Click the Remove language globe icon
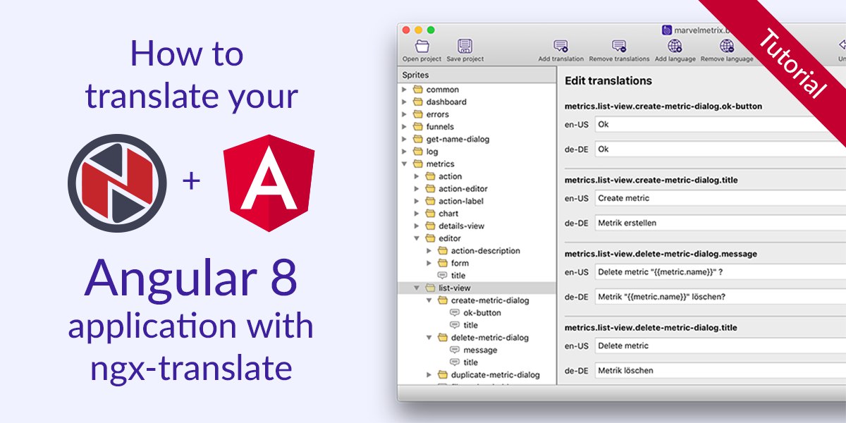This screenshot has height=423, width=846. 727,47
